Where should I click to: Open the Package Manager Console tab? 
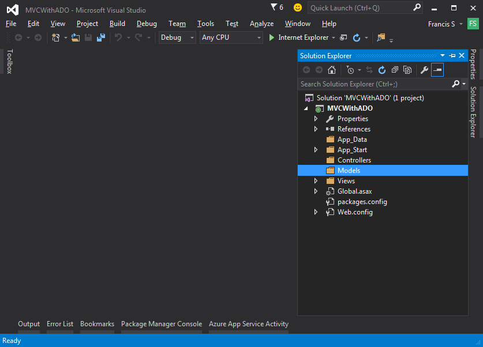162,324
